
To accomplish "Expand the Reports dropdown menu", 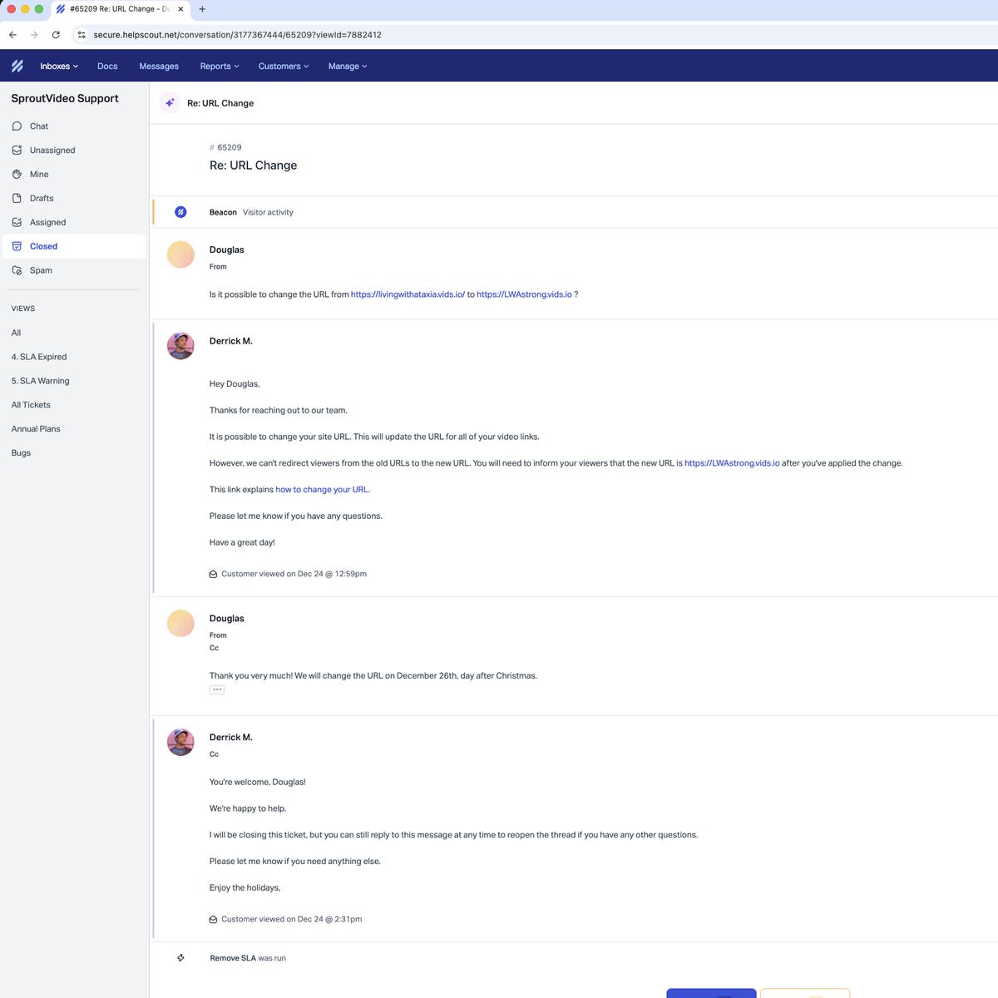I will [x=220, y=67].
